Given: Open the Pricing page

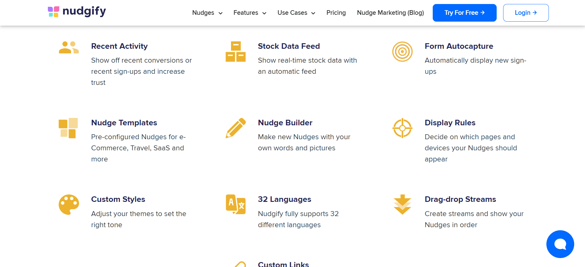Looking at the screenshot, I should 336,13.
